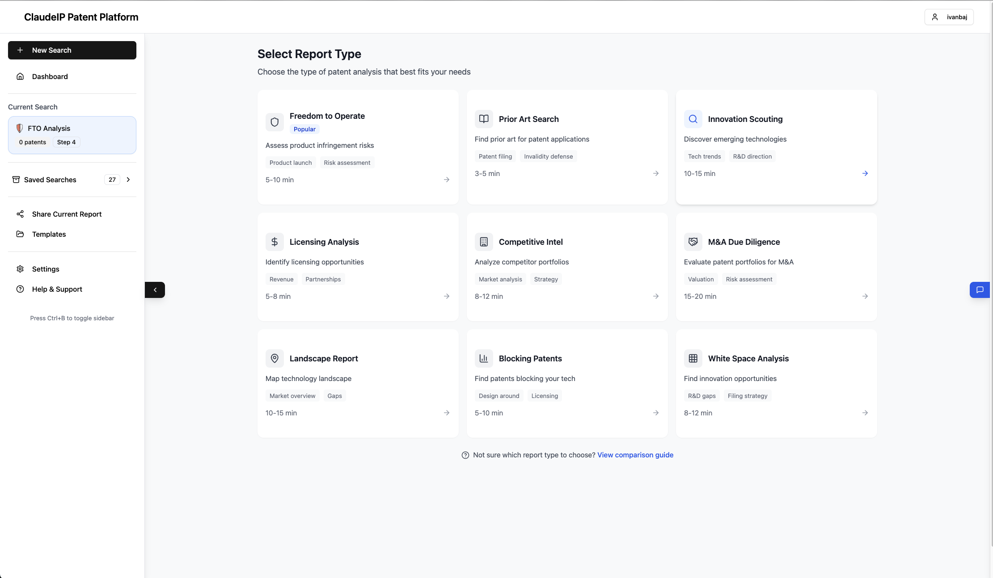Collapse the sidebar with the chevron toggle
The width and height of the screenshot is (993, 578).
coord(155,289)
